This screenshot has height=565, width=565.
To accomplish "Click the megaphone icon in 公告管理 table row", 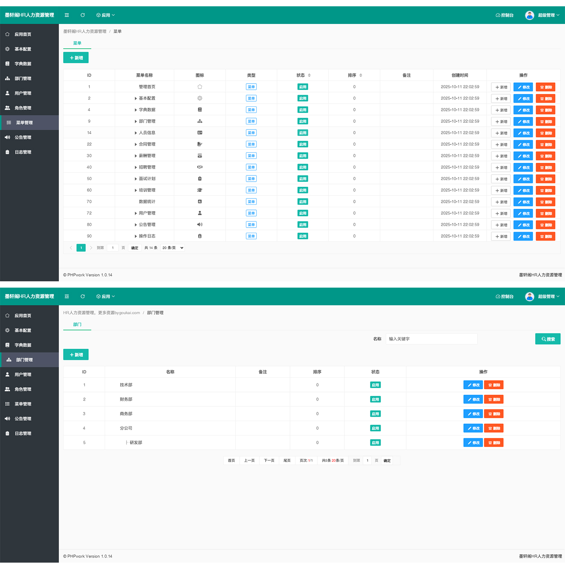I will click(200, 224).
